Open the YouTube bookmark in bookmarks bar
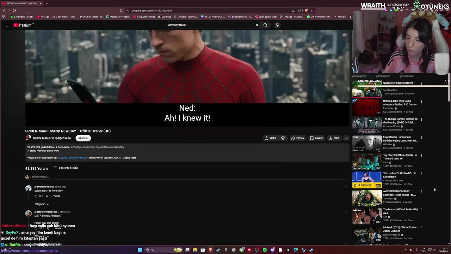The image size is (451, 254). 43,17
